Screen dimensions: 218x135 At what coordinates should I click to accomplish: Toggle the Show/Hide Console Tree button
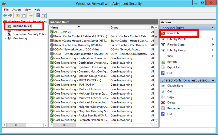click(24, 15)
